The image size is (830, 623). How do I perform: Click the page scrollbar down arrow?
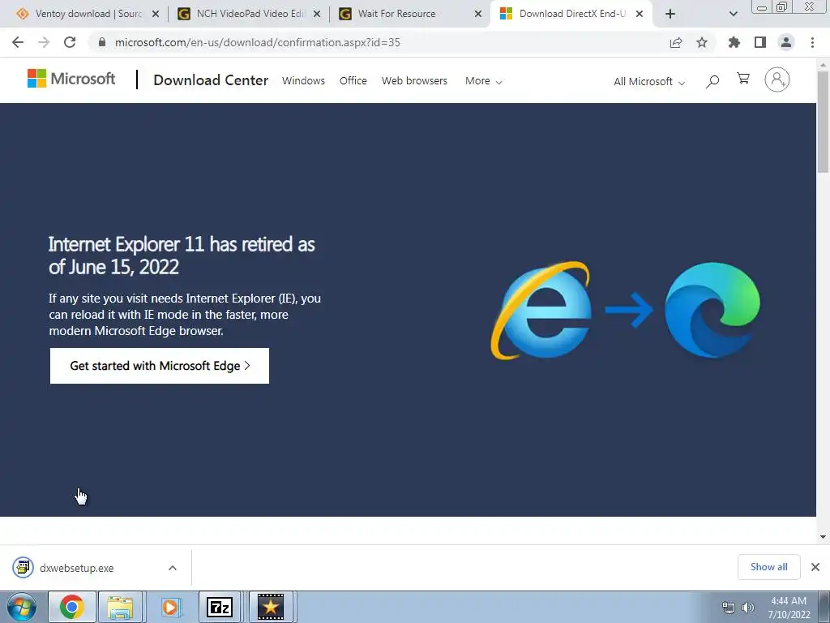[824, 537]
